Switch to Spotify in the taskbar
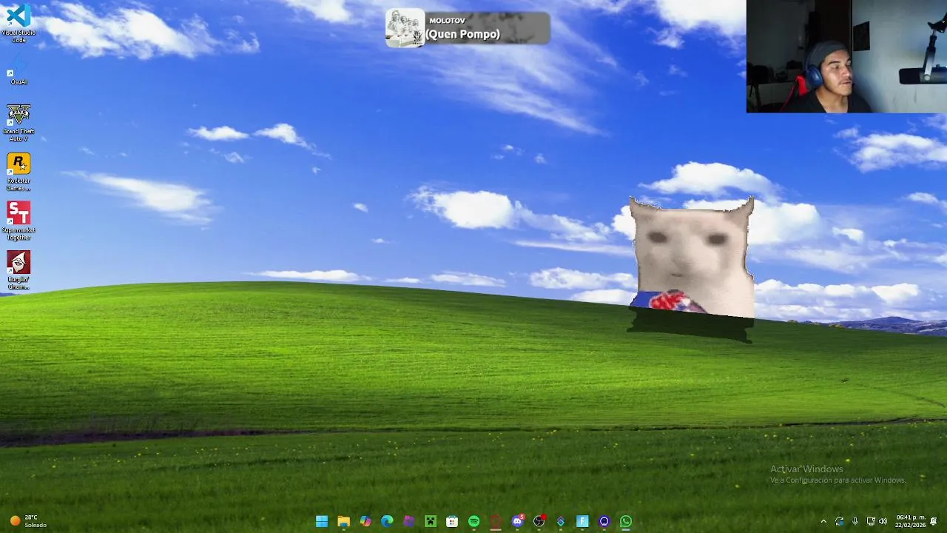The height and width of the screenshot is (533, 947). point(473,521)
